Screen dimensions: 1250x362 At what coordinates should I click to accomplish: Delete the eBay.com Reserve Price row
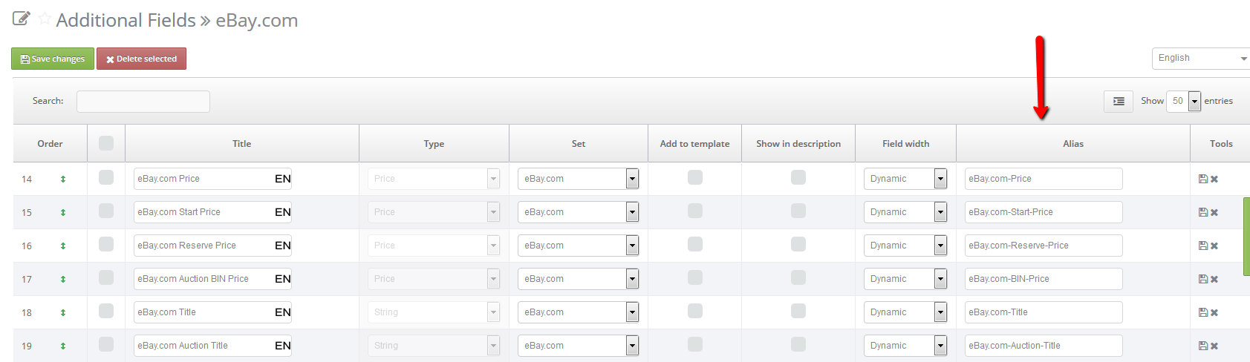1214,246
